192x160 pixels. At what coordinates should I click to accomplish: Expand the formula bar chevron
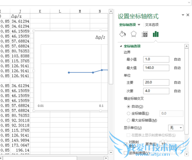[x=189, y=2]
